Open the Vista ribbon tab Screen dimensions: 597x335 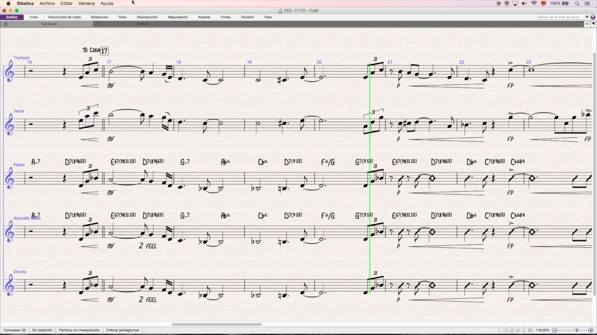tap(268, 17)
